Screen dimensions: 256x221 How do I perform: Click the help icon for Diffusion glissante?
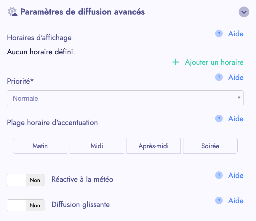[219, 201]
